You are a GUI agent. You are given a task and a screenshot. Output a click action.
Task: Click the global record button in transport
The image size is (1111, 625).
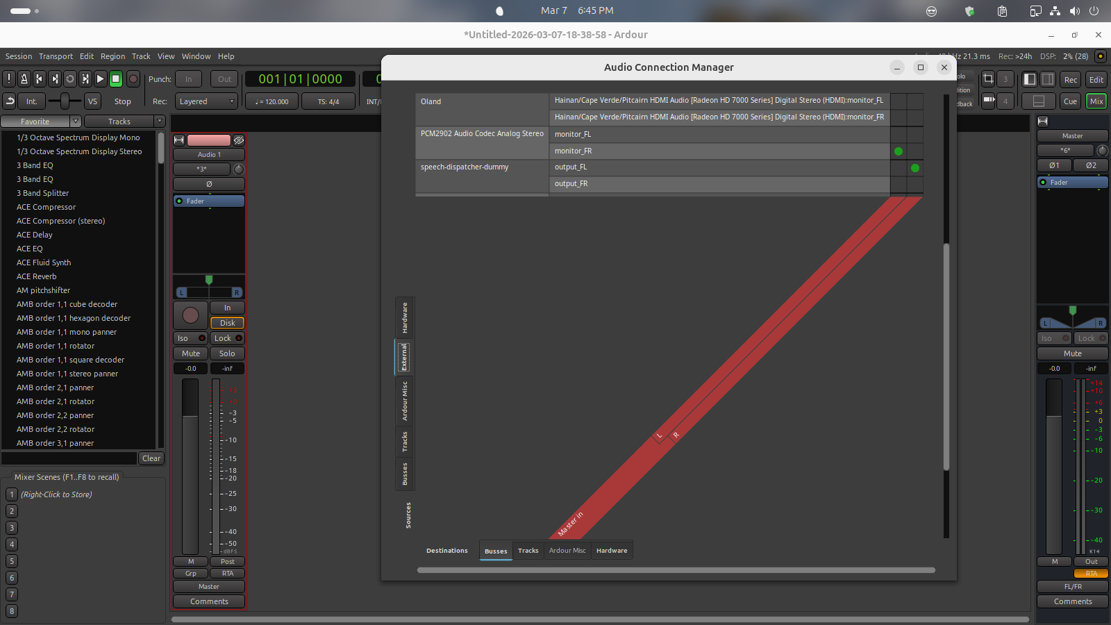133,79
